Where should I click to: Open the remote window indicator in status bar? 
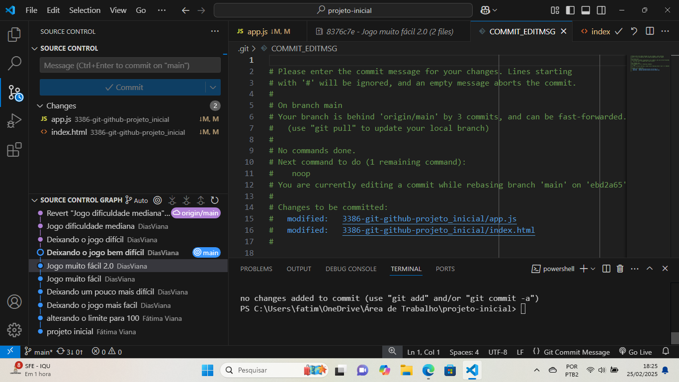10,352
